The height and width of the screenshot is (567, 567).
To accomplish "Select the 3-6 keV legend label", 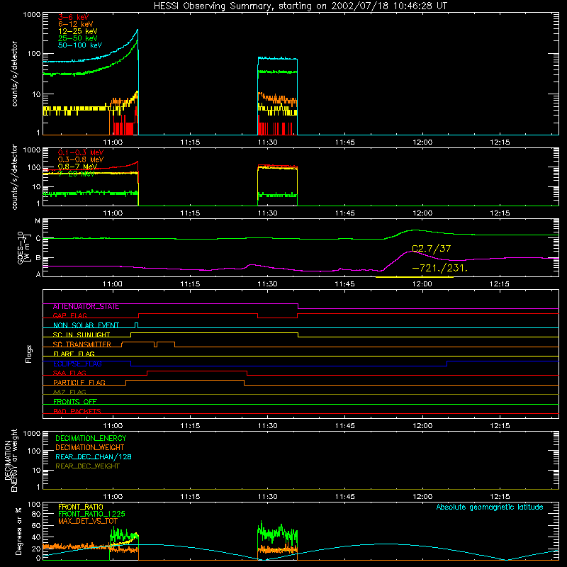I will [x=74, y=17].
